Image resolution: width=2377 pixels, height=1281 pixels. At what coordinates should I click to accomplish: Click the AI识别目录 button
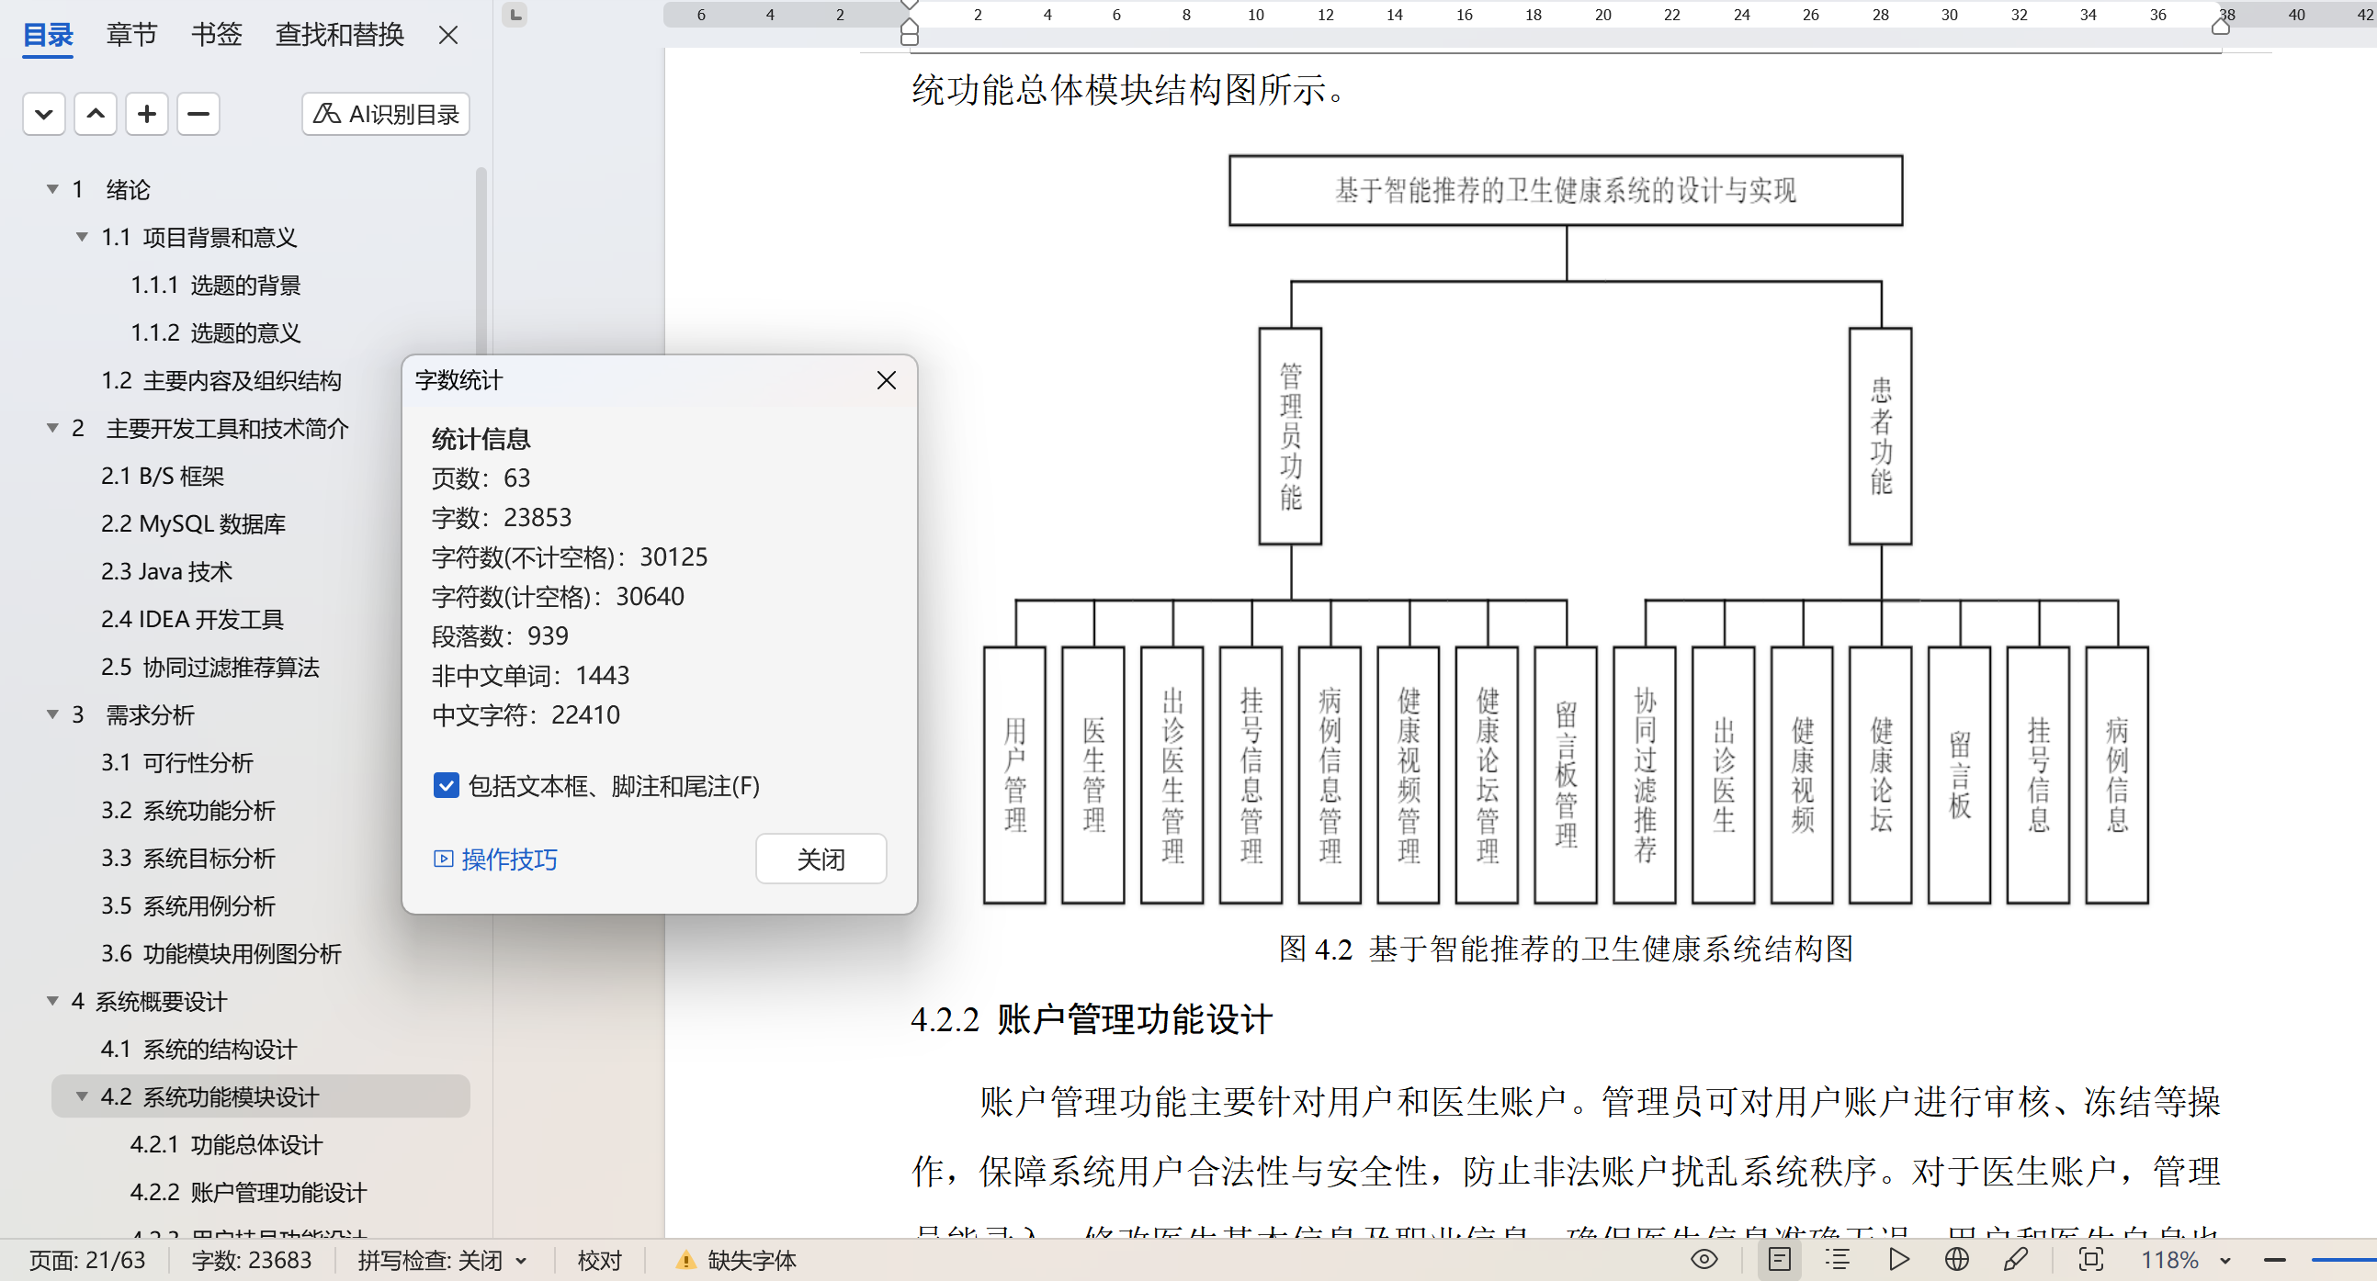click(x=386, y=115)
